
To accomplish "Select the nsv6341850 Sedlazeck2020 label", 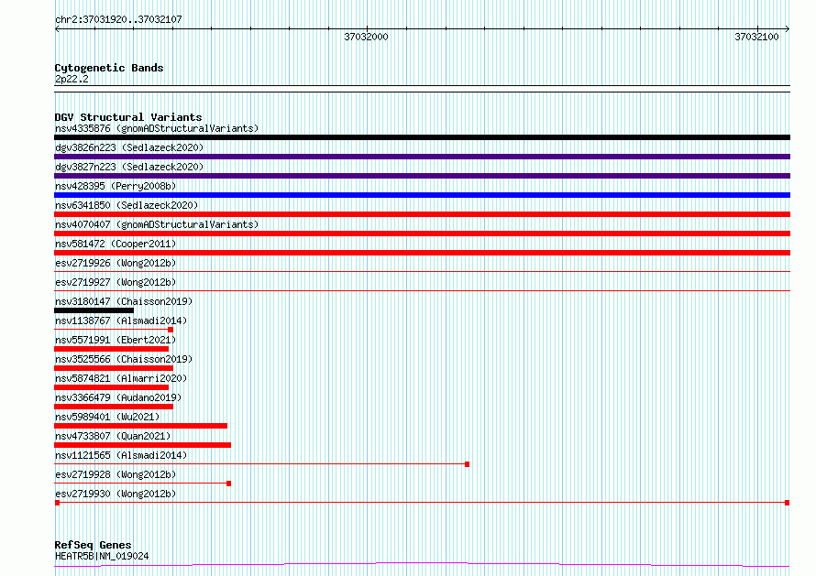I will point(127,205).
